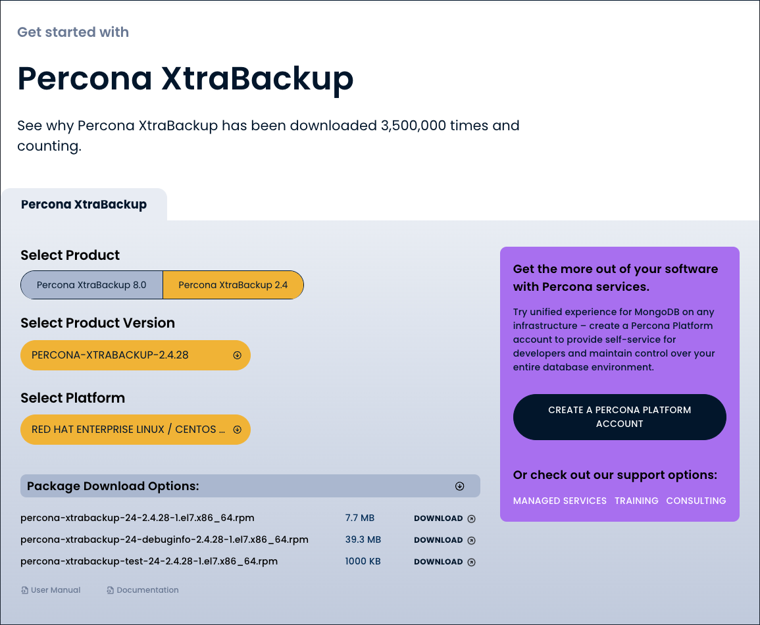This screenshot has width=760, height=625.
Task: Open the Consulting support link
Action: coord(696,501)
